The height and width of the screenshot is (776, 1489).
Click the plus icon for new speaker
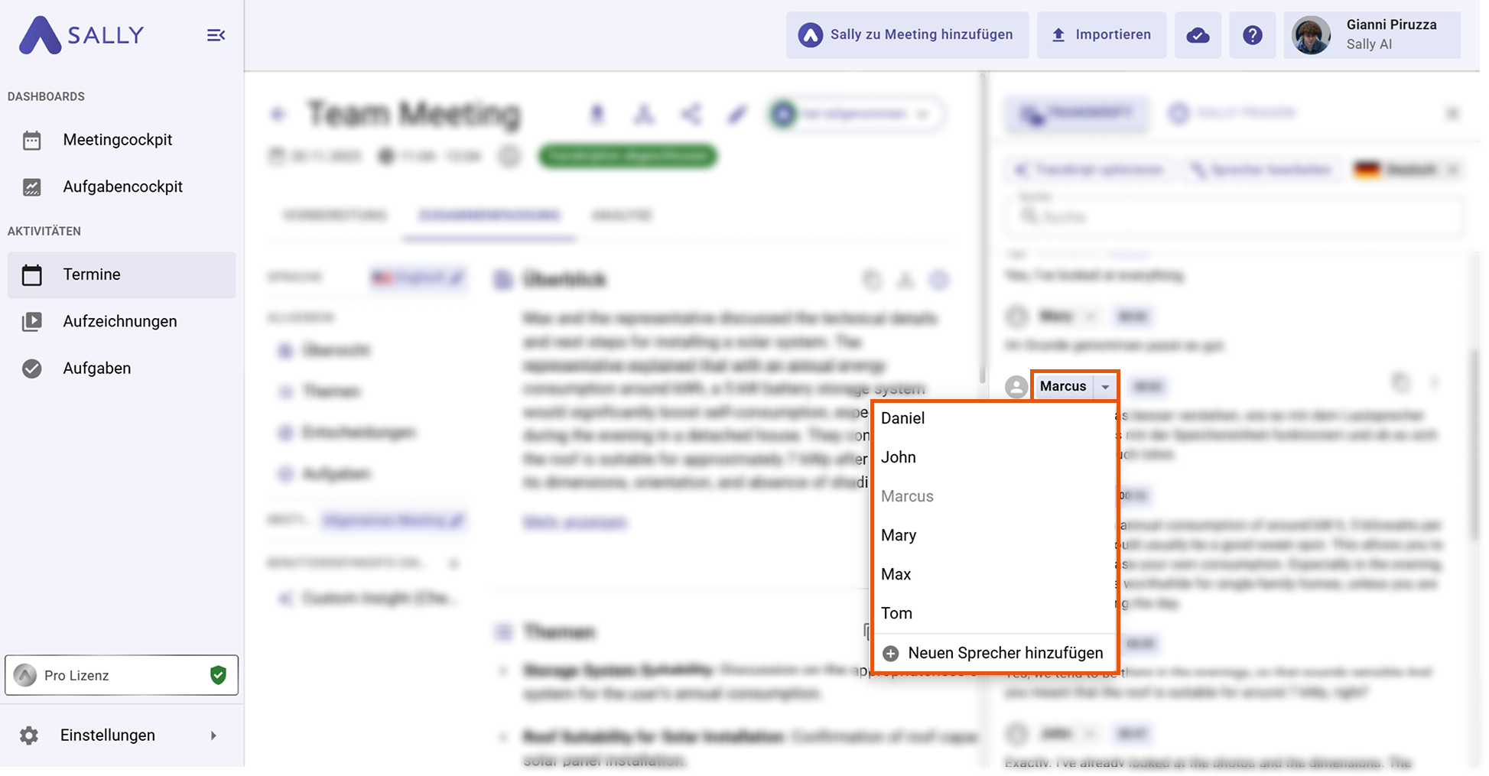coord(890,654)
